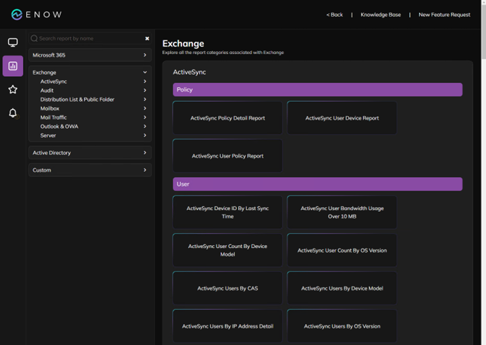Open alerts bell sidebar icon
Viewport: 486px width, 345px height.
pos(13,113)
